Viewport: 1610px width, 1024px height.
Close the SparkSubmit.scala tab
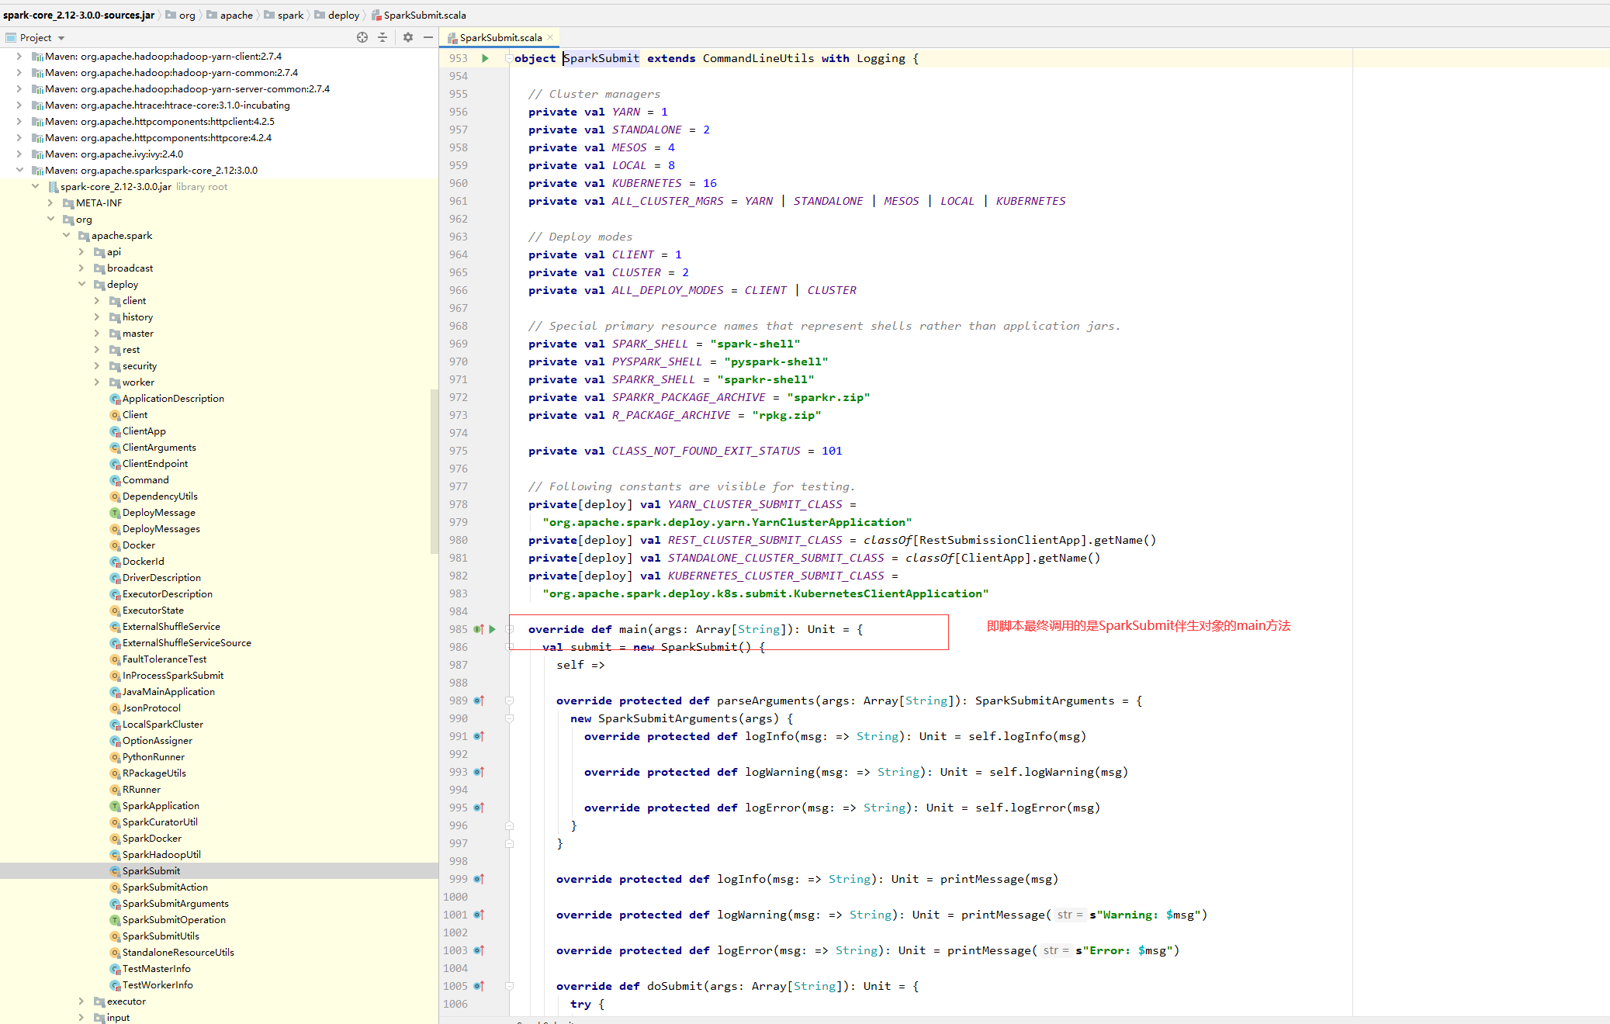(550, 37)
